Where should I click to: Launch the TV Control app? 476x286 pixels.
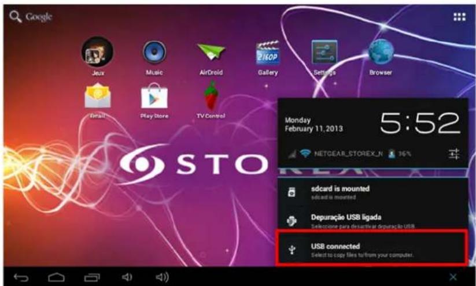tap(211, 100)
